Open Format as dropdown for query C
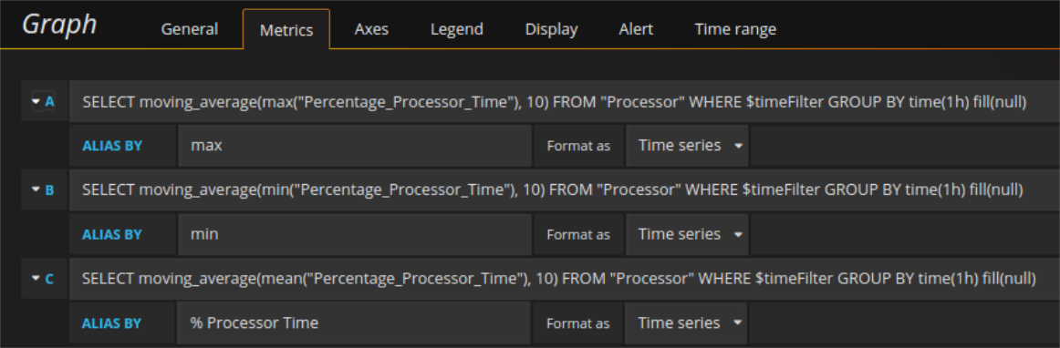The width and height of the screenshot is (1060, 348). pyautogui.click(x=686, y=323)
